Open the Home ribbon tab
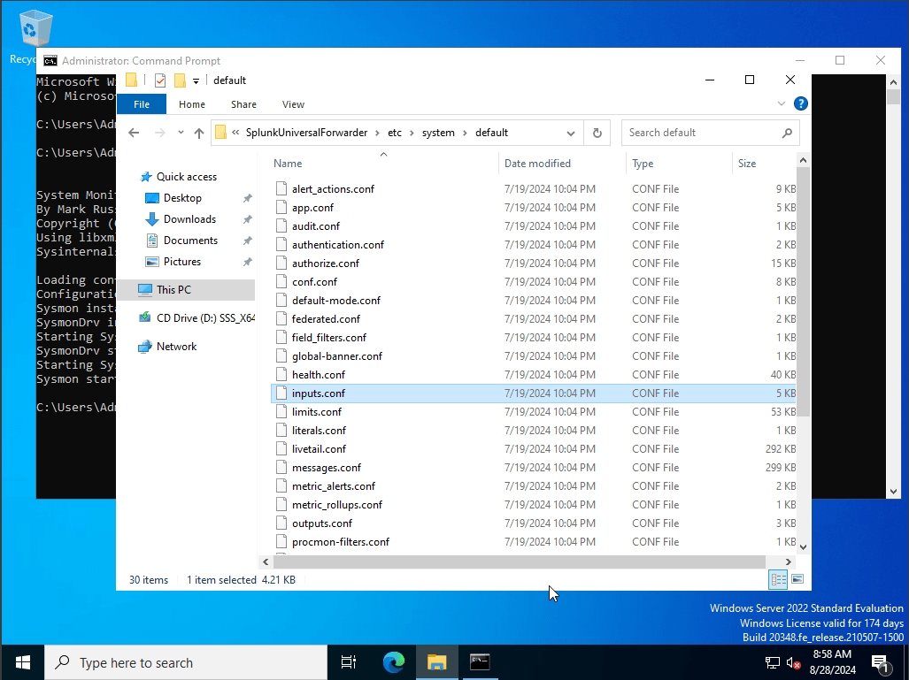909x680 pixels. coord(192,104)
